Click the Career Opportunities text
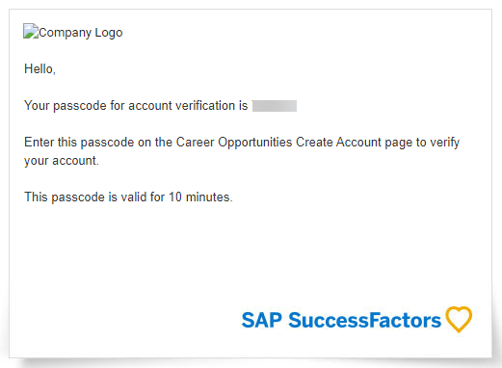This screenshot has width=502, height=368. (x=234, y=143)
